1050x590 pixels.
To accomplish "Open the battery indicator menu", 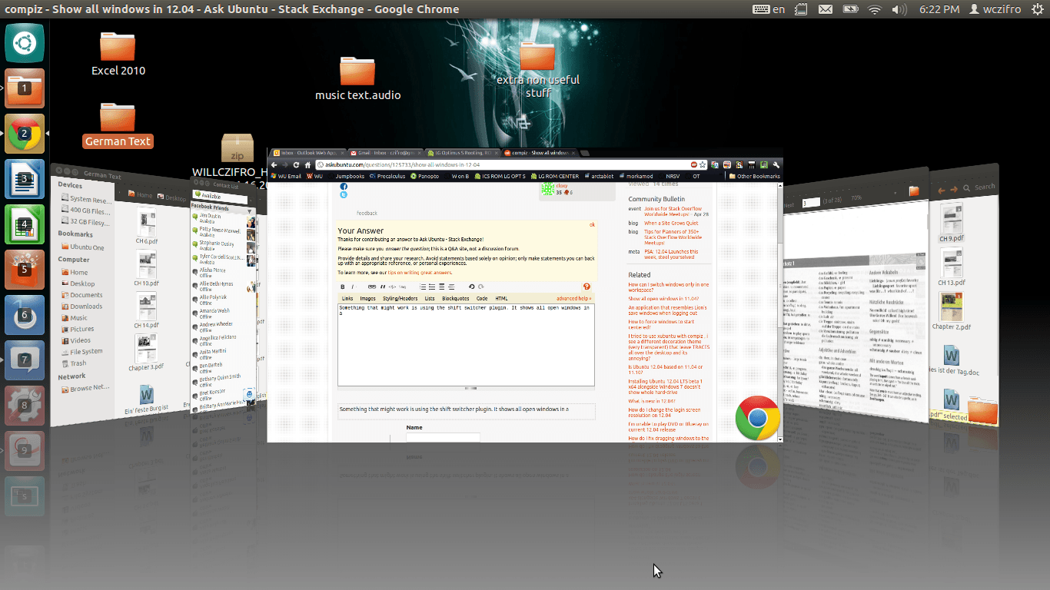I will pyautogui.click(x=850, y=9).
